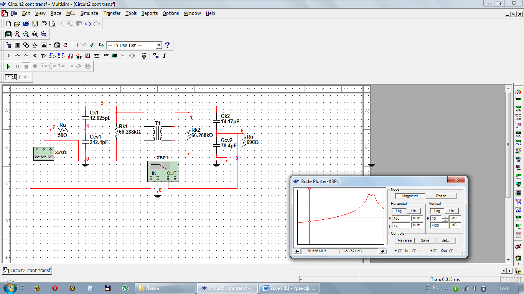
Task: Click the red cursor marker on Bode plot
Action: point(309,189)
